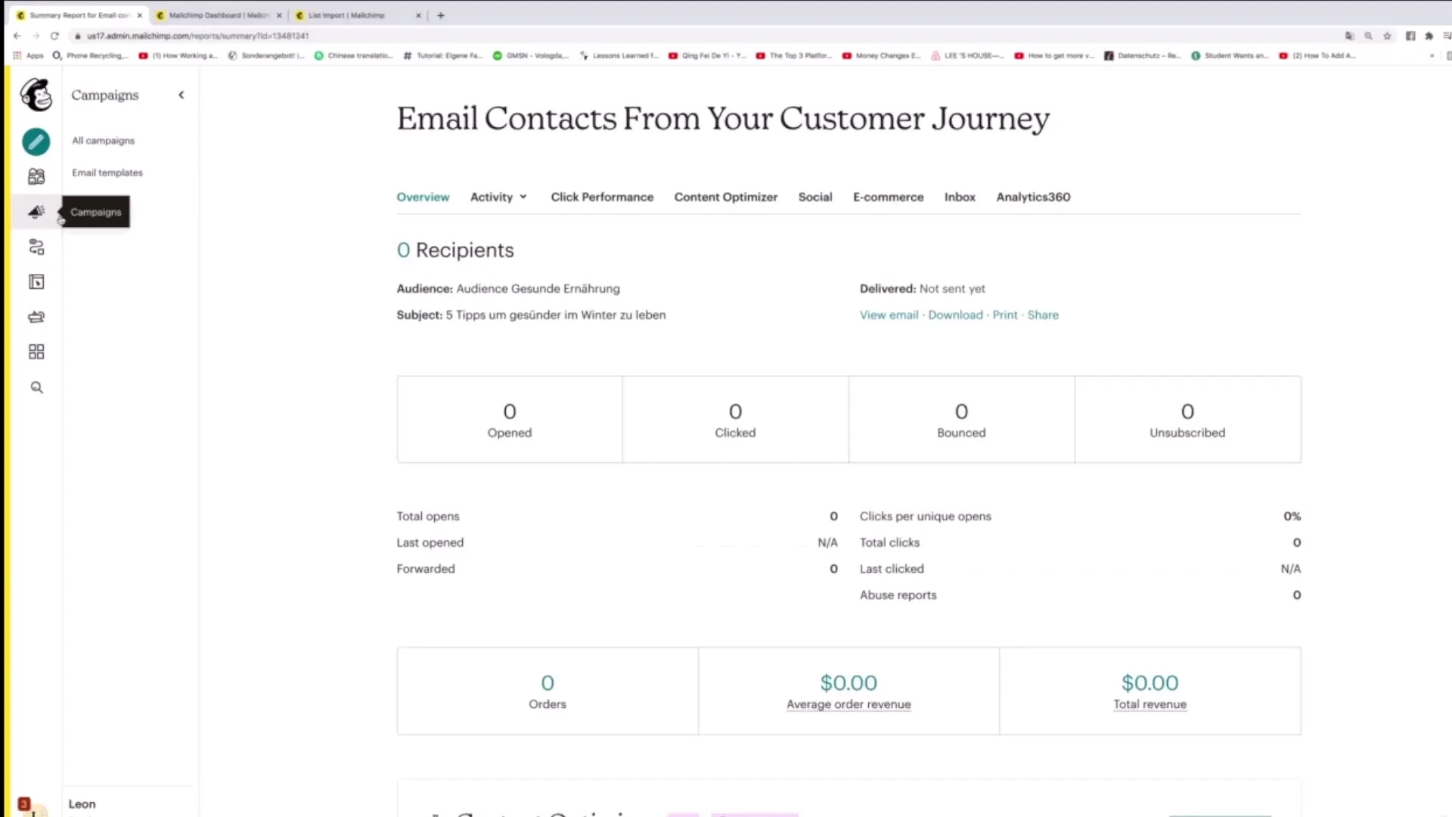
Task: Expand the Analytics360 tab options
Action: point(1033,197)
